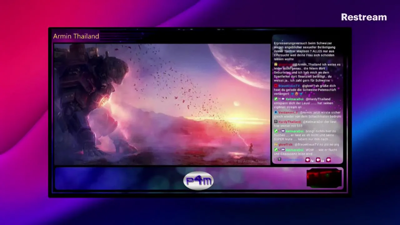Image resolution: width=400 pixels, height=225 pixels.
Task: Select KelmaraDoi username on "WOW" message
Action: tap(294, 150)
